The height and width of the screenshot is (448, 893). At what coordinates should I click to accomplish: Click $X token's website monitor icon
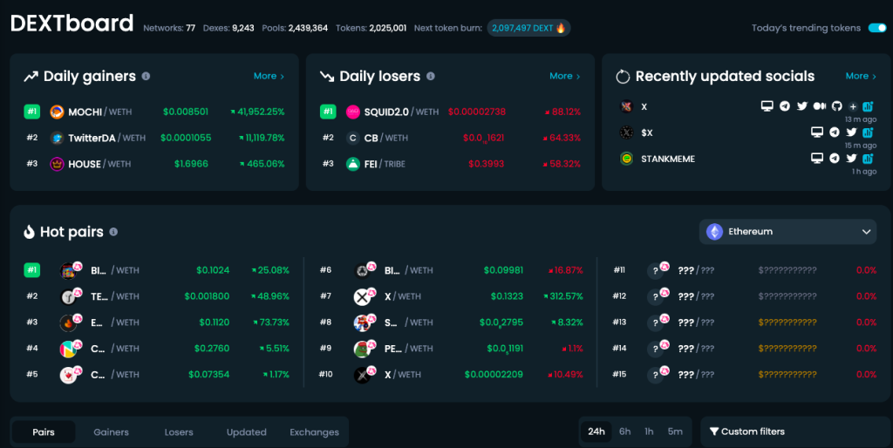click(x=817, y=132)
